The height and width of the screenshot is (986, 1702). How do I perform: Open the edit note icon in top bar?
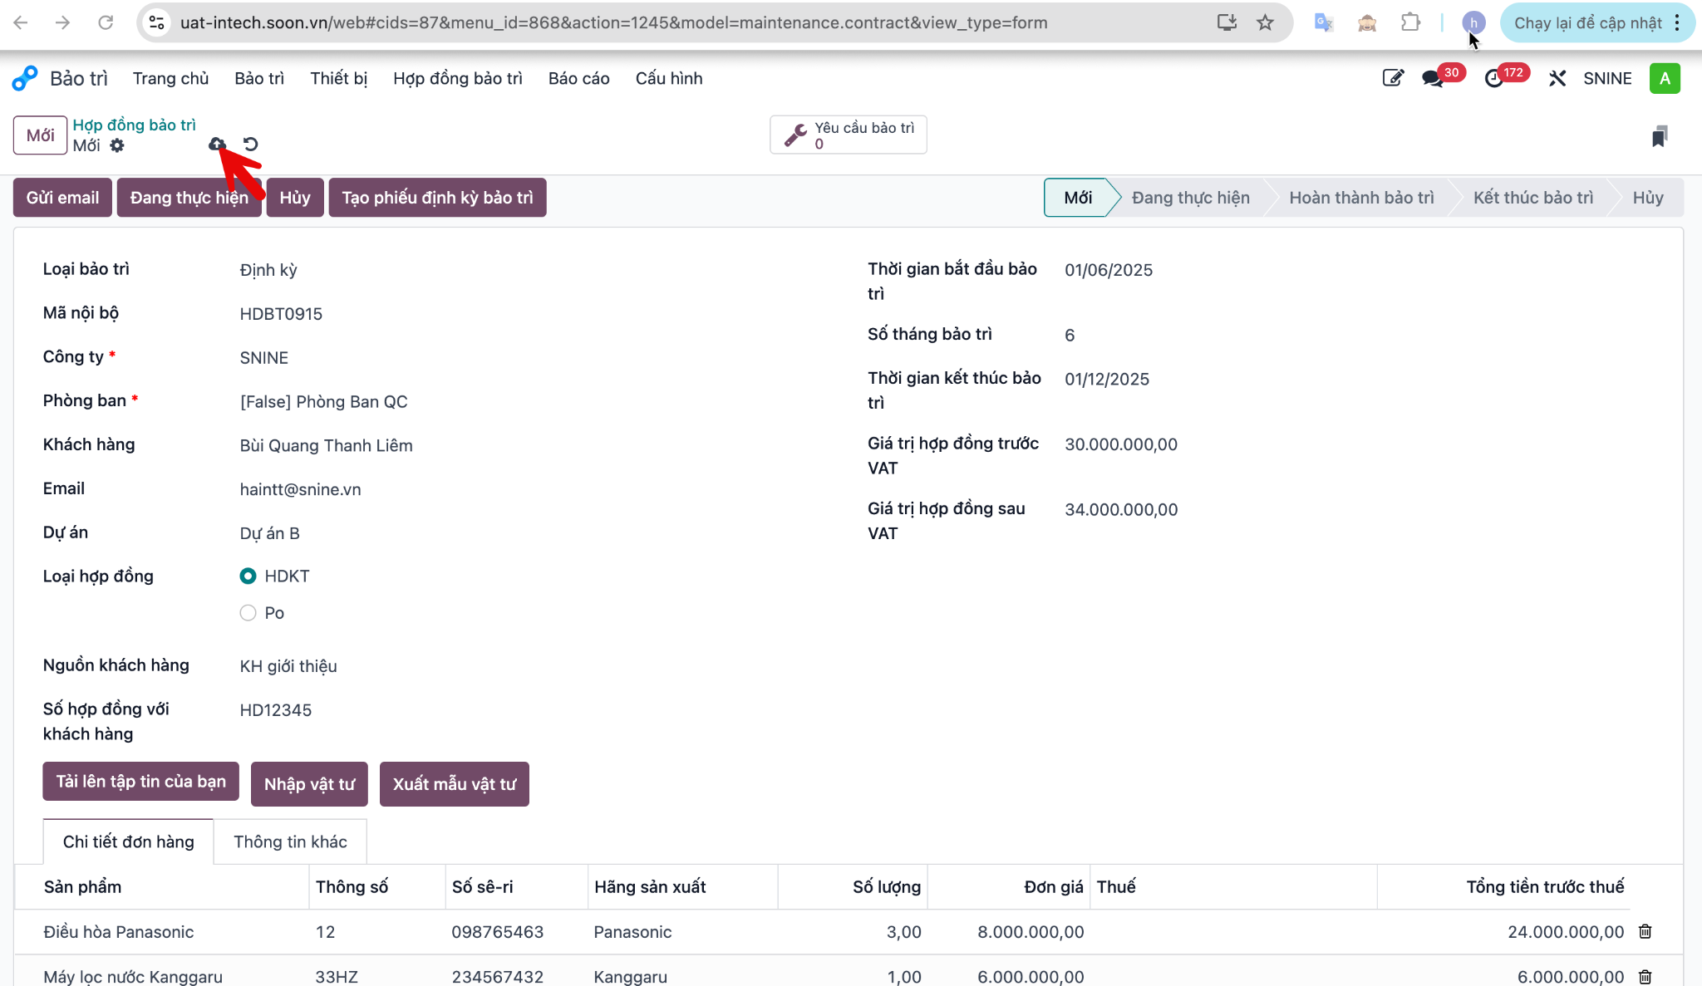coord(1393,78)
